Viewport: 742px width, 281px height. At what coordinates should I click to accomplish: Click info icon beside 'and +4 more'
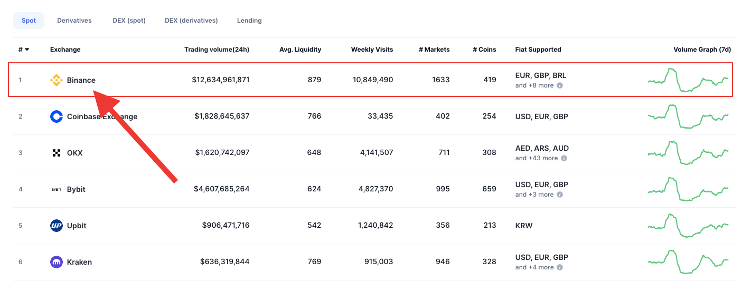tap(560, 267)
